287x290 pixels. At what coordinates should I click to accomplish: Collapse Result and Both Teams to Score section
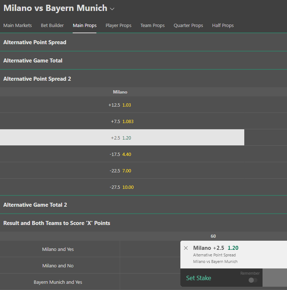(x=143, y=223)
